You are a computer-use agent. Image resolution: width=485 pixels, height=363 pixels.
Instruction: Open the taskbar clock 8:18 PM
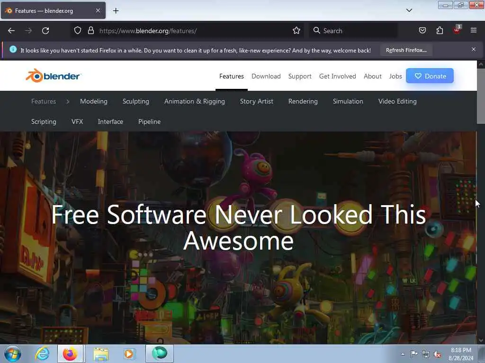pos(461,354)
